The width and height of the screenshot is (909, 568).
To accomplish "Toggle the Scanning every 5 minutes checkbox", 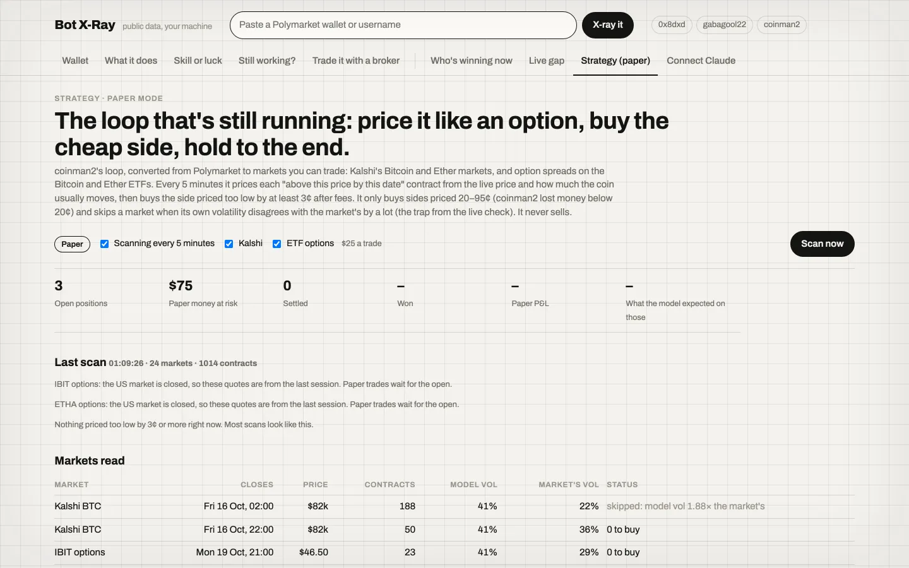I will point(105,244).
